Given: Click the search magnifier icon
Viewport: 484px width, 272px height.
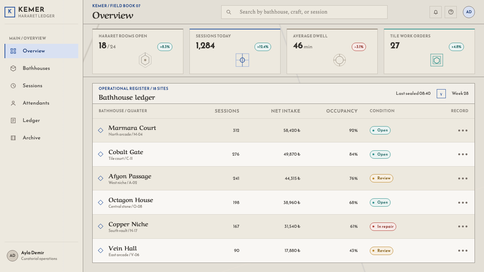Looking at the screenshot, I should tap(229, 12).
